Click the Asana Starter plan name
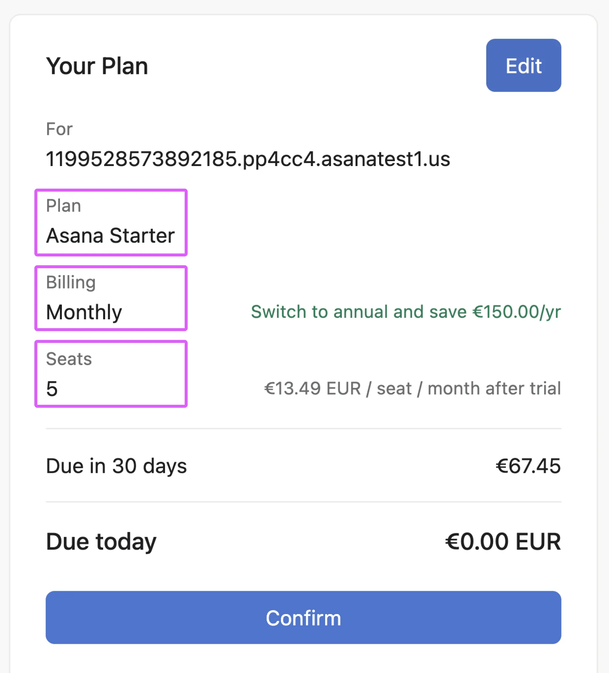Screen dimensions: 609x673 point(110,236)
